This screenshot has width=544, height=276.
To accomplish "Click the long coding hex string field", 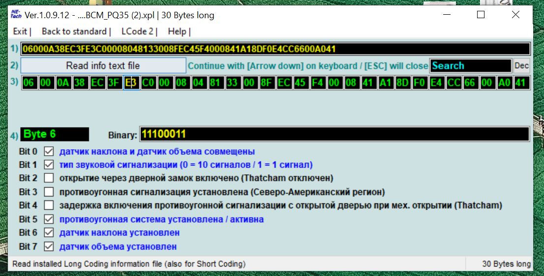I will pos(275,49).
